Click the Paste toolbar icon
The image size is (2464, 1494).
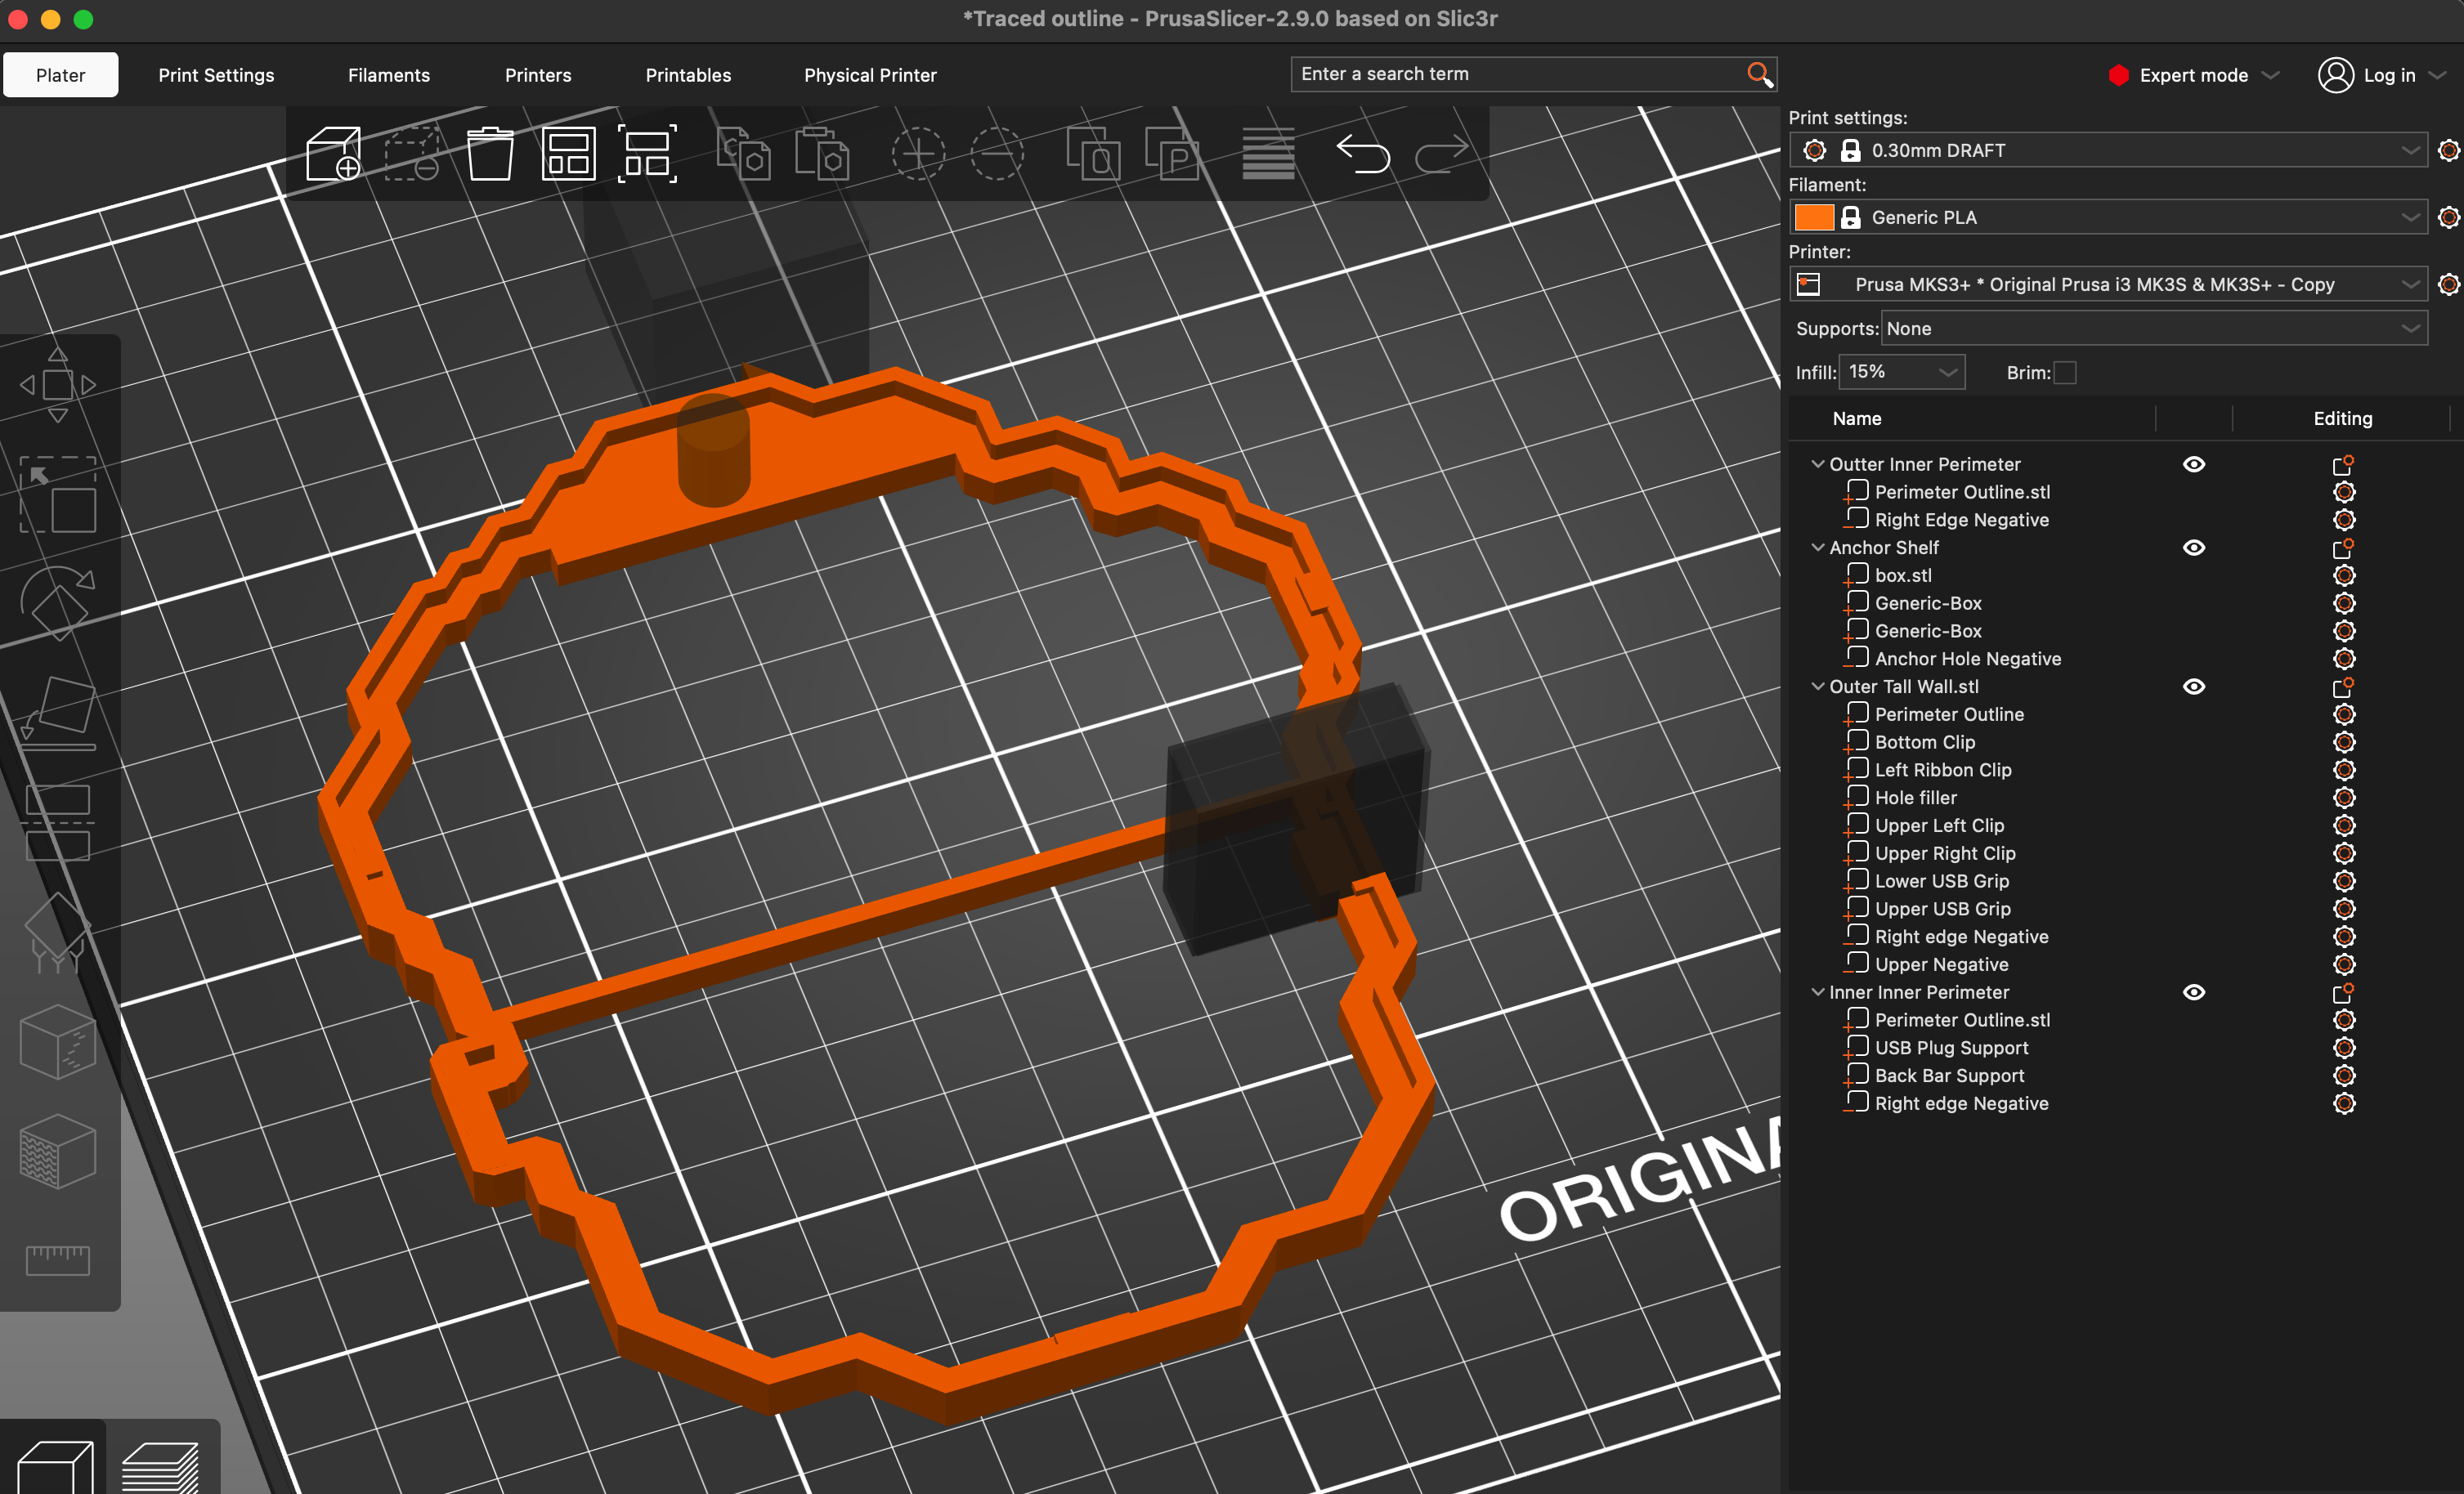(822, 154)
